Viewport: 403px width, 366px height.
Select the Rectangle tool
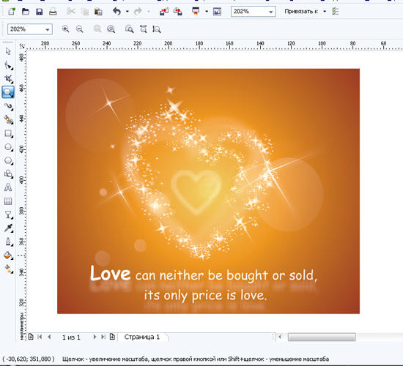click(8, 133)
